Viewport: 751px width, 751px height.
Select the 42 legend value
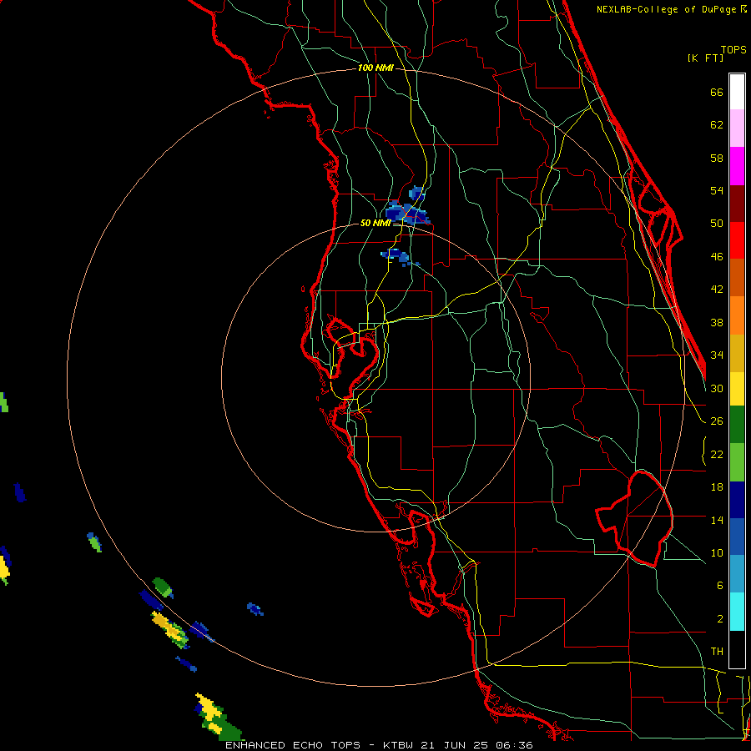(x=717, y=290)
